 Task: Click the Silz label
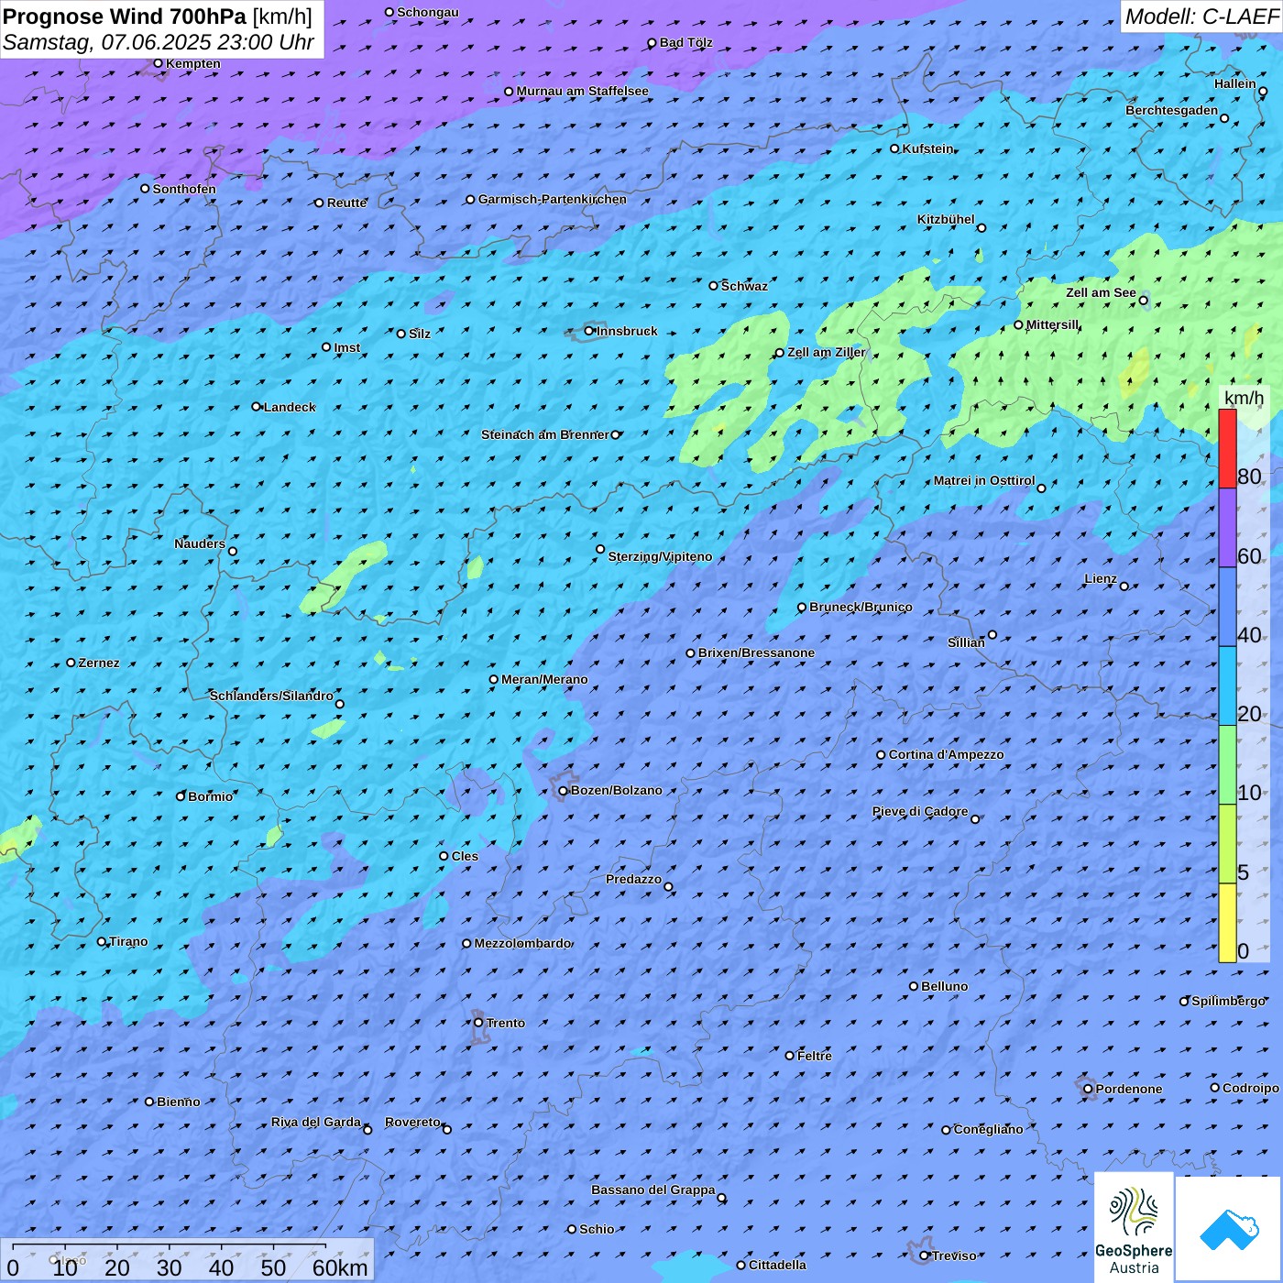[420, 334]
